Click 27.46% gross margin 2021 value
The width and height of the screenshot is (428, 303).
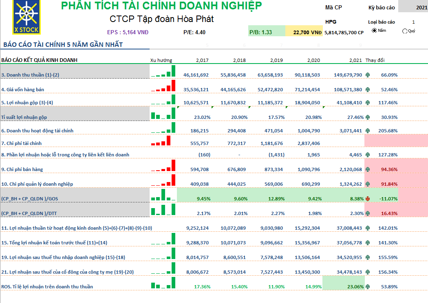pos(355,117)
